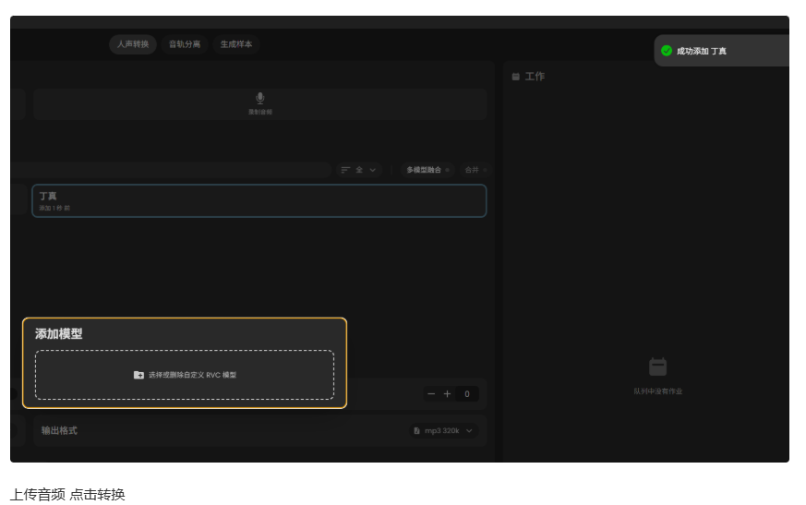The height and width of the screenshot is (505, 806).
Task: Click the file icon beside mp3 320k
Action: point(417,430)
